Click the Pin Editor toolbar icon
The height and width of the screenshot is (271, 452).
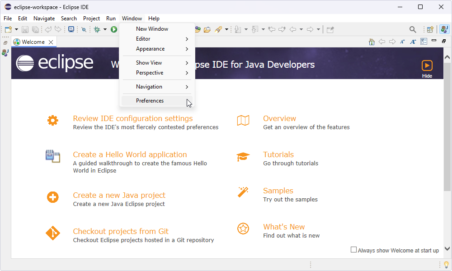(330, 29)
